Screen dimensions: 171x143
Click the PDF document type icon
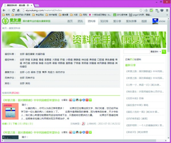[x=84, y=124]
